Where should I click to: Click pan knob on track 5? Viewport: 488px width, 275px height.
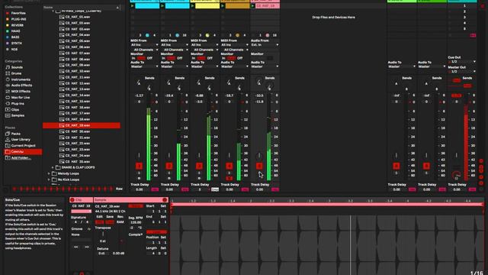point(259,156)
